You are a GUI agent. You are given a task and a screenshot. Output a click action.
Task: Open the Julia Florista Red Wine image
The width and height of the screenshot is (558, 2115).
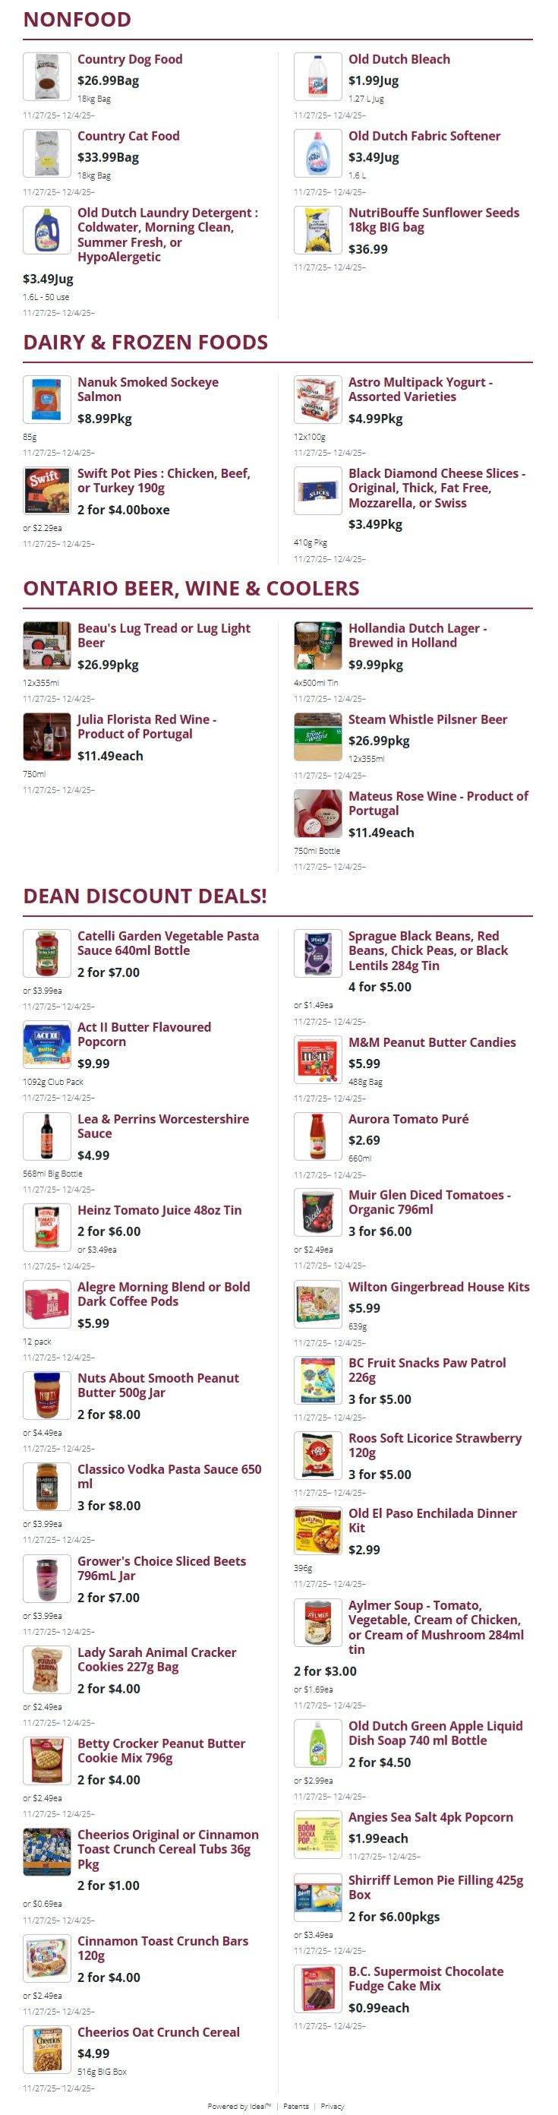click(x=47, y=736)
